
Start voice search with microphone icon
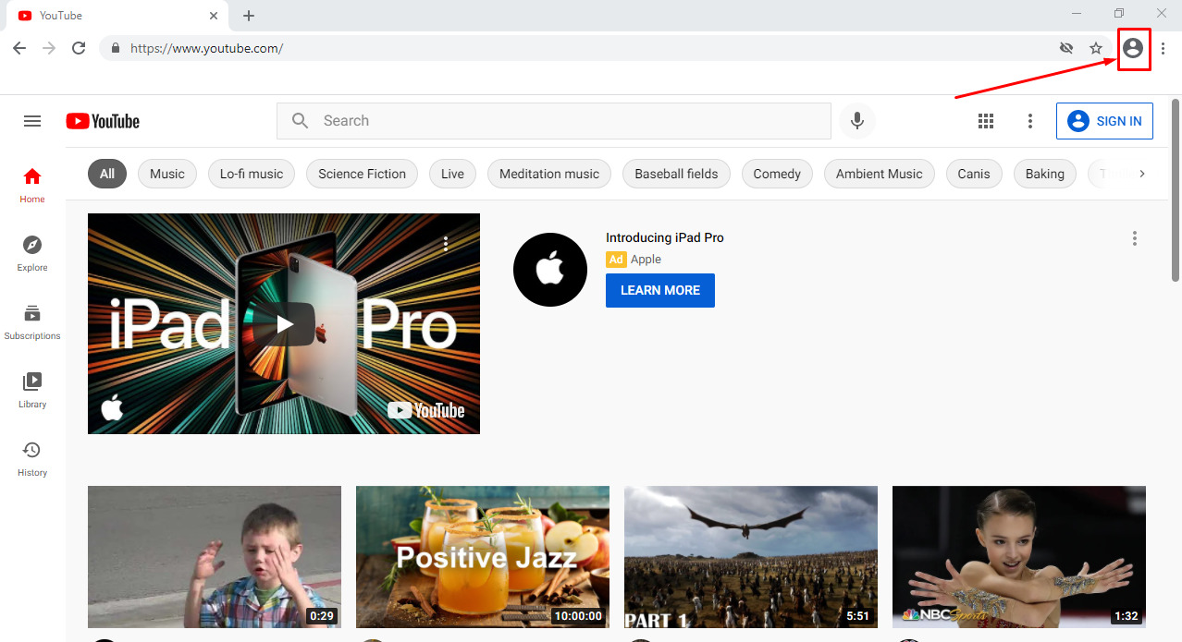(x=857, y=121)
